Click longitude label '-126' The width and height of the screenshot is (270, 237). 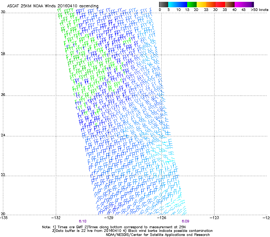coord(162,218)
